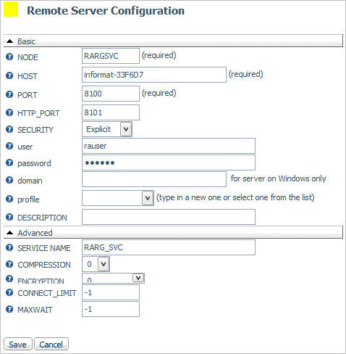
Task: Click help icon next to password
Action: [9, 162]
